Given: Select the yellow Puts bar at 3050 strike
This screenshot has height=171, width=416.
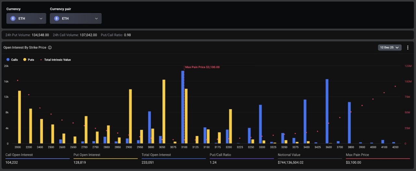Looking at the screenshot, I should point(164,111).
